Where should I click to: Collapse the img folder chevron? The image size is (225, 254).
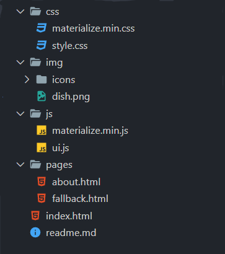coord(20,63)
